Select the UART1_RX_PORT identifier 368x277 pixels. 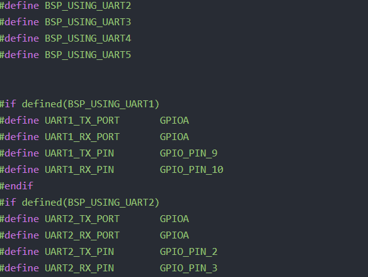pos(82,137)
